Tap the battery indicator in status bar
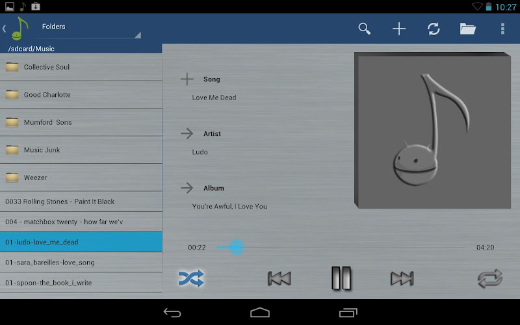This screenshot has width=520, height=325. click(489, 6)
